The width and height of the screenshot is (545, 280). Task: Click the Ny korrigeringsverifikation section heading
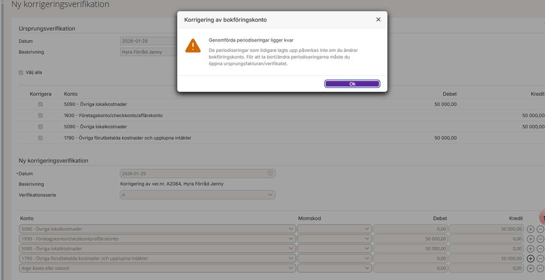click(x=53, y=160)
